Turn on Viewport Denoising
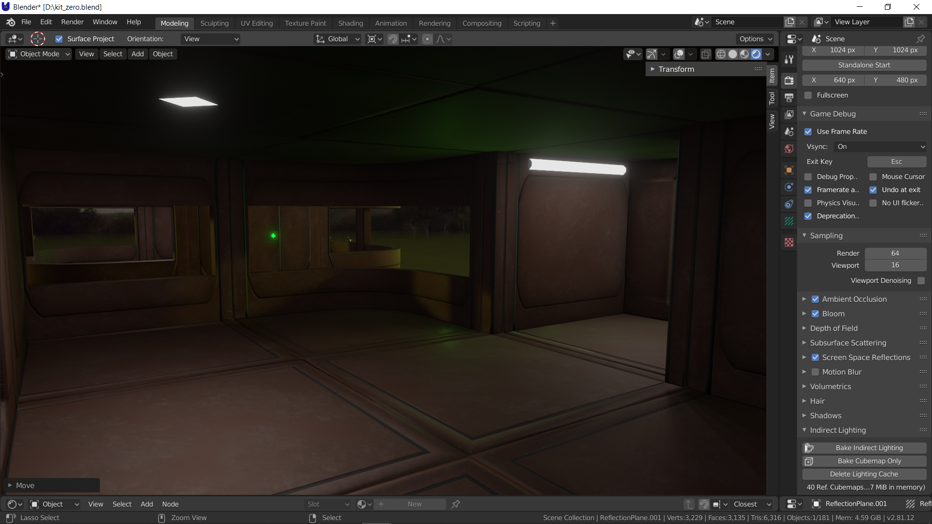 pos(921,280)
